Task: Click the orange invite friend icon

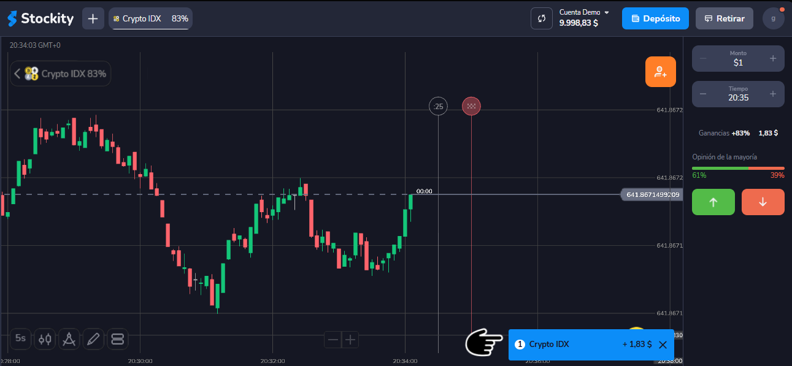Action: coord(660,72)
